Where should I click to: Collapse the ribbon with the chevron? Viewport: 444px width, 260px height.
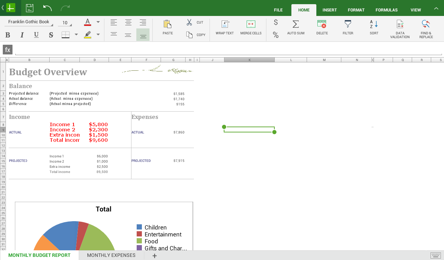(x=436, y=8)
